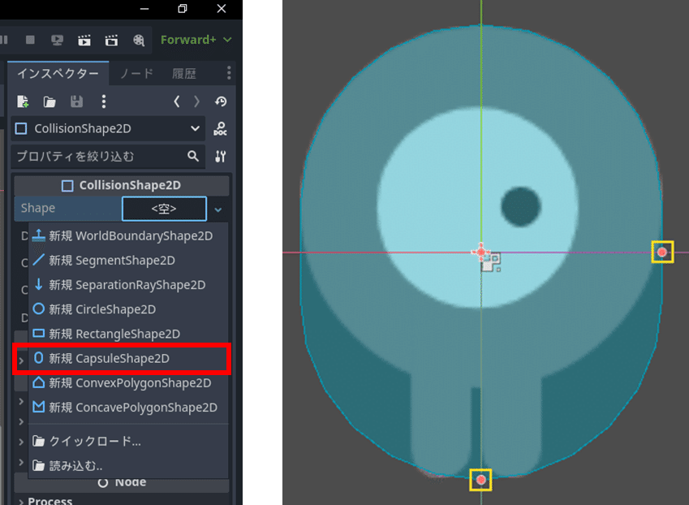The height and width of the screenshot is (505, 689).
Task: Choose 新規 SegmentShape2D
Action: [128, 260]
